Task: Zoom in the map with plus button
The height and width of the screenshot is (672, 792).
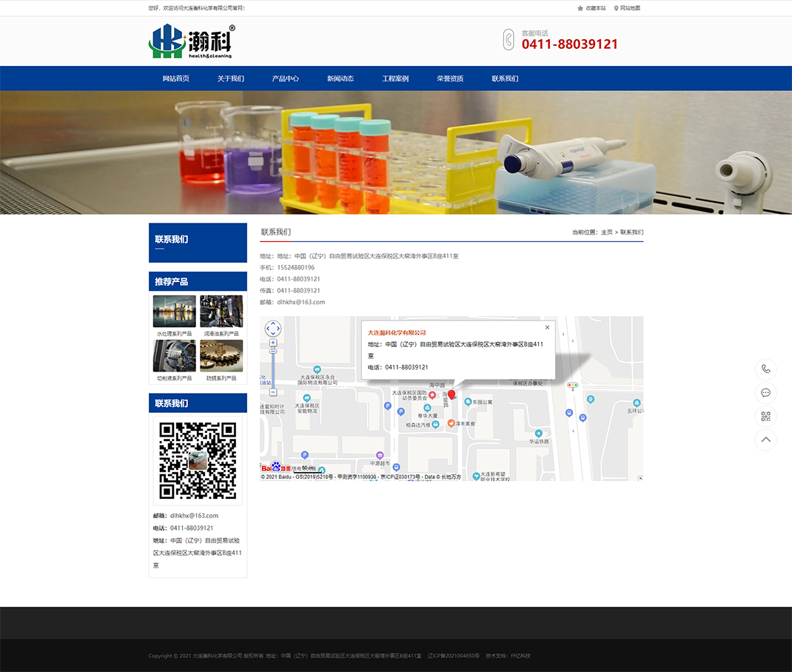Action: pyautogui.click(x=273, y=343)
